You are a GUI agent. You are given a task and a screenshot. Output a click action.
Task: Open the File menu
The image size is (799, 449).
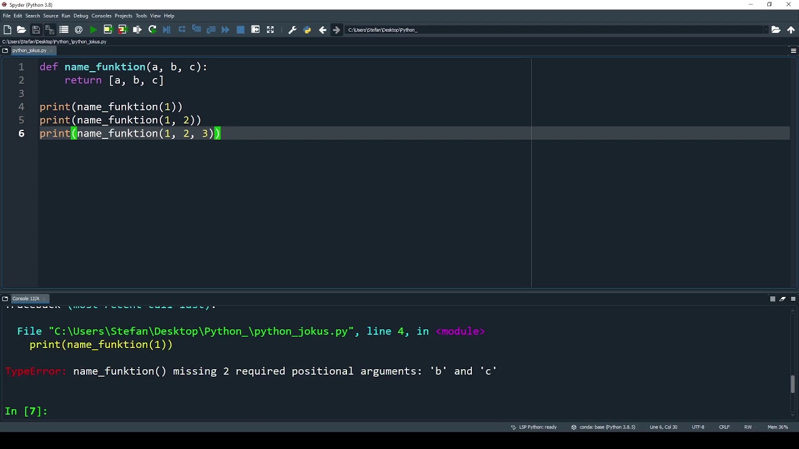pos(6,16)
